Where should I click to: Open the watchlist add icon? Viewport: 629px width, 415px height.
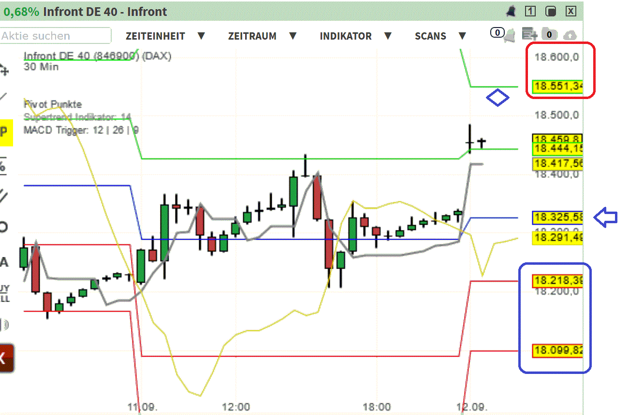530,32
